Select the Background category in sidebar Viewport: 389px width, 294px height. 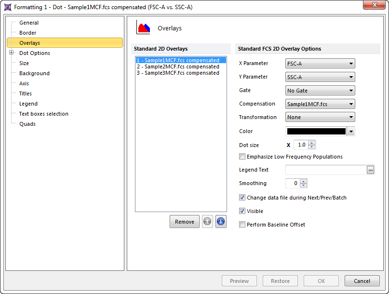pos(34,73)
